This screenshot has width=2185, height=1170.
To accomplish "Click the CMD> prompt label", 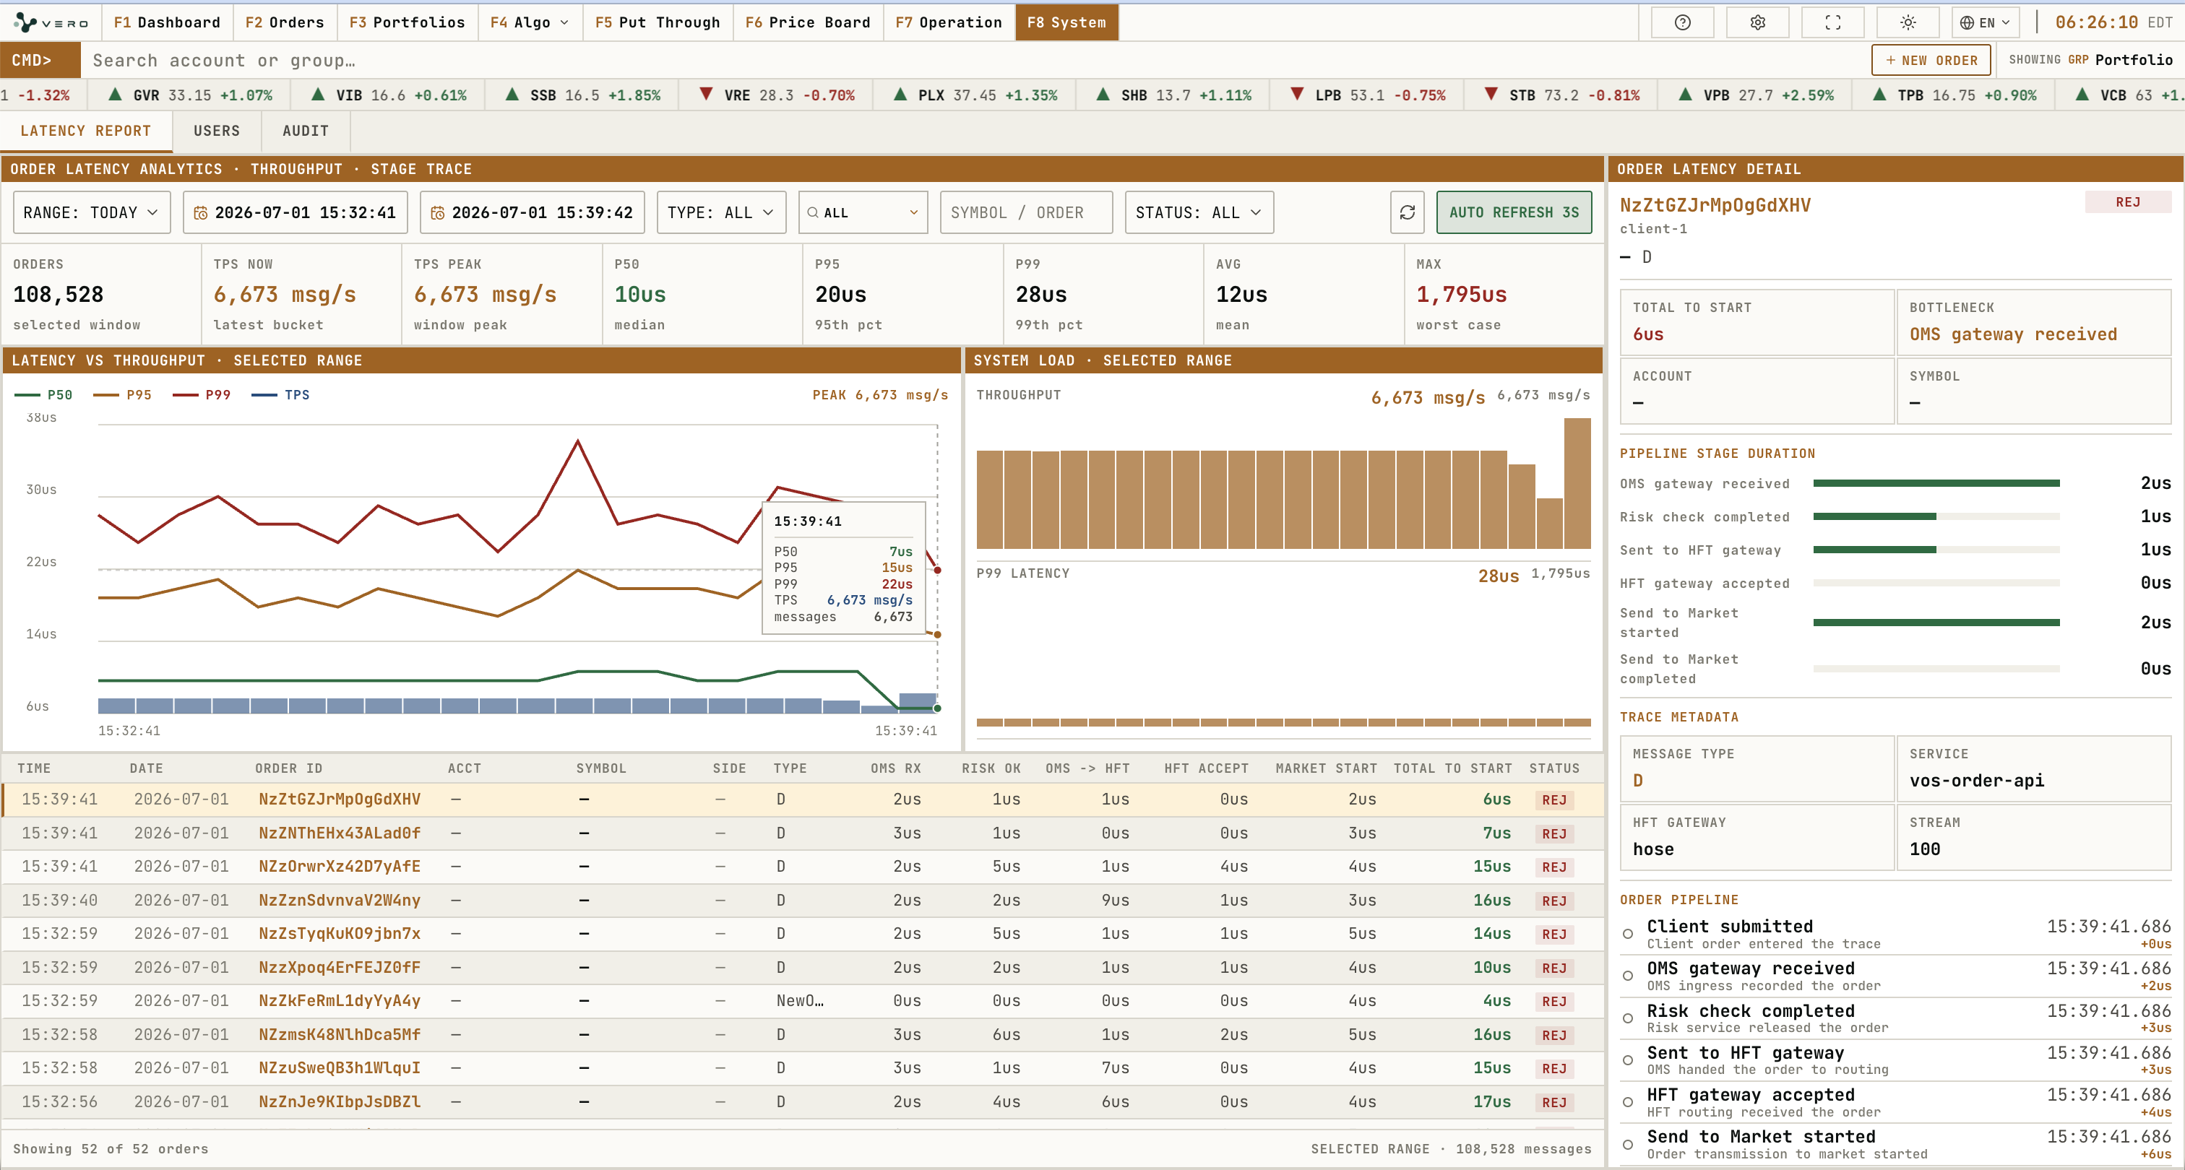I will point(40,60).
